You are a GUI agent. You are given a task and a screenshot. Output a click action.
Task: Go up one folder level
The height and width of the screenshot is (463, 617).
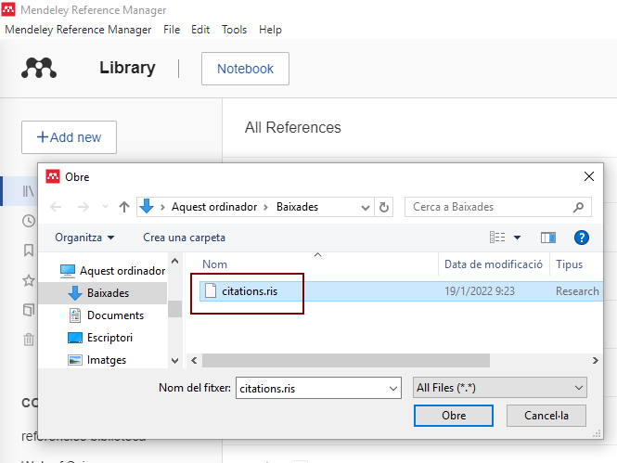(x=124, y=207)
